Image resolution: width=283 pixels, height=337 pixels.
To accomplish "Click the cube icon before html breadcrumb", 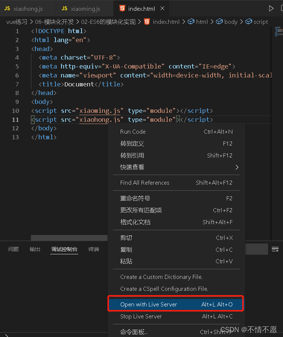I will 191,22.
